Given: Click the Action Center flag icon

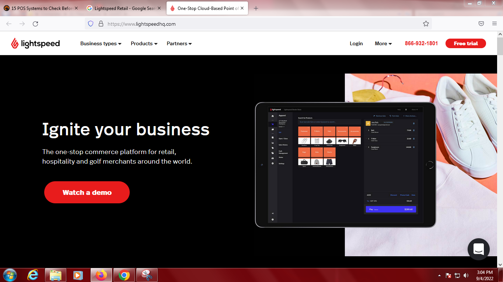Looking at the screenshot, I should point(448,275).
